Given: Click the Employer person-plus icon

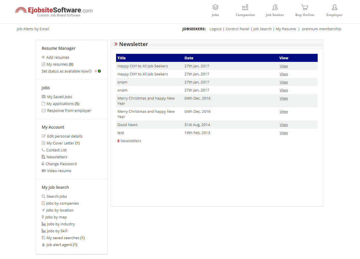Looking at the screenshot, I should point(334,7).
